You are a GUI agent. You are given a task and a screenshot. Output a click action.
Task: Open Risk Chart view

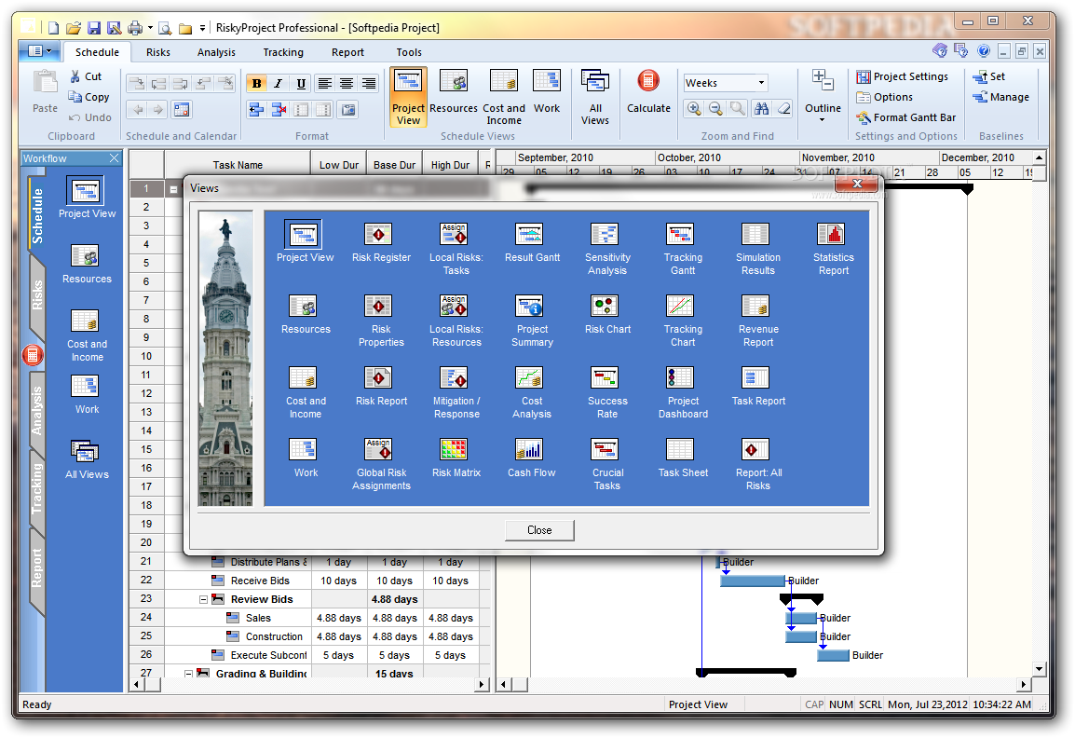(607, 315)
